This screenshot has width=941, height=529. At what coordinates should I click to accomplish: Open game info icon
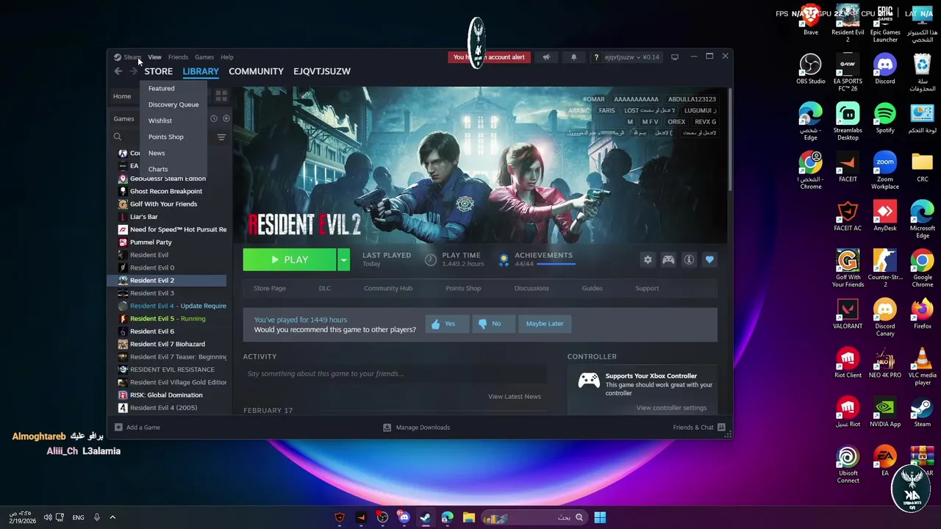pyautogui.click(x=689, y=259)
